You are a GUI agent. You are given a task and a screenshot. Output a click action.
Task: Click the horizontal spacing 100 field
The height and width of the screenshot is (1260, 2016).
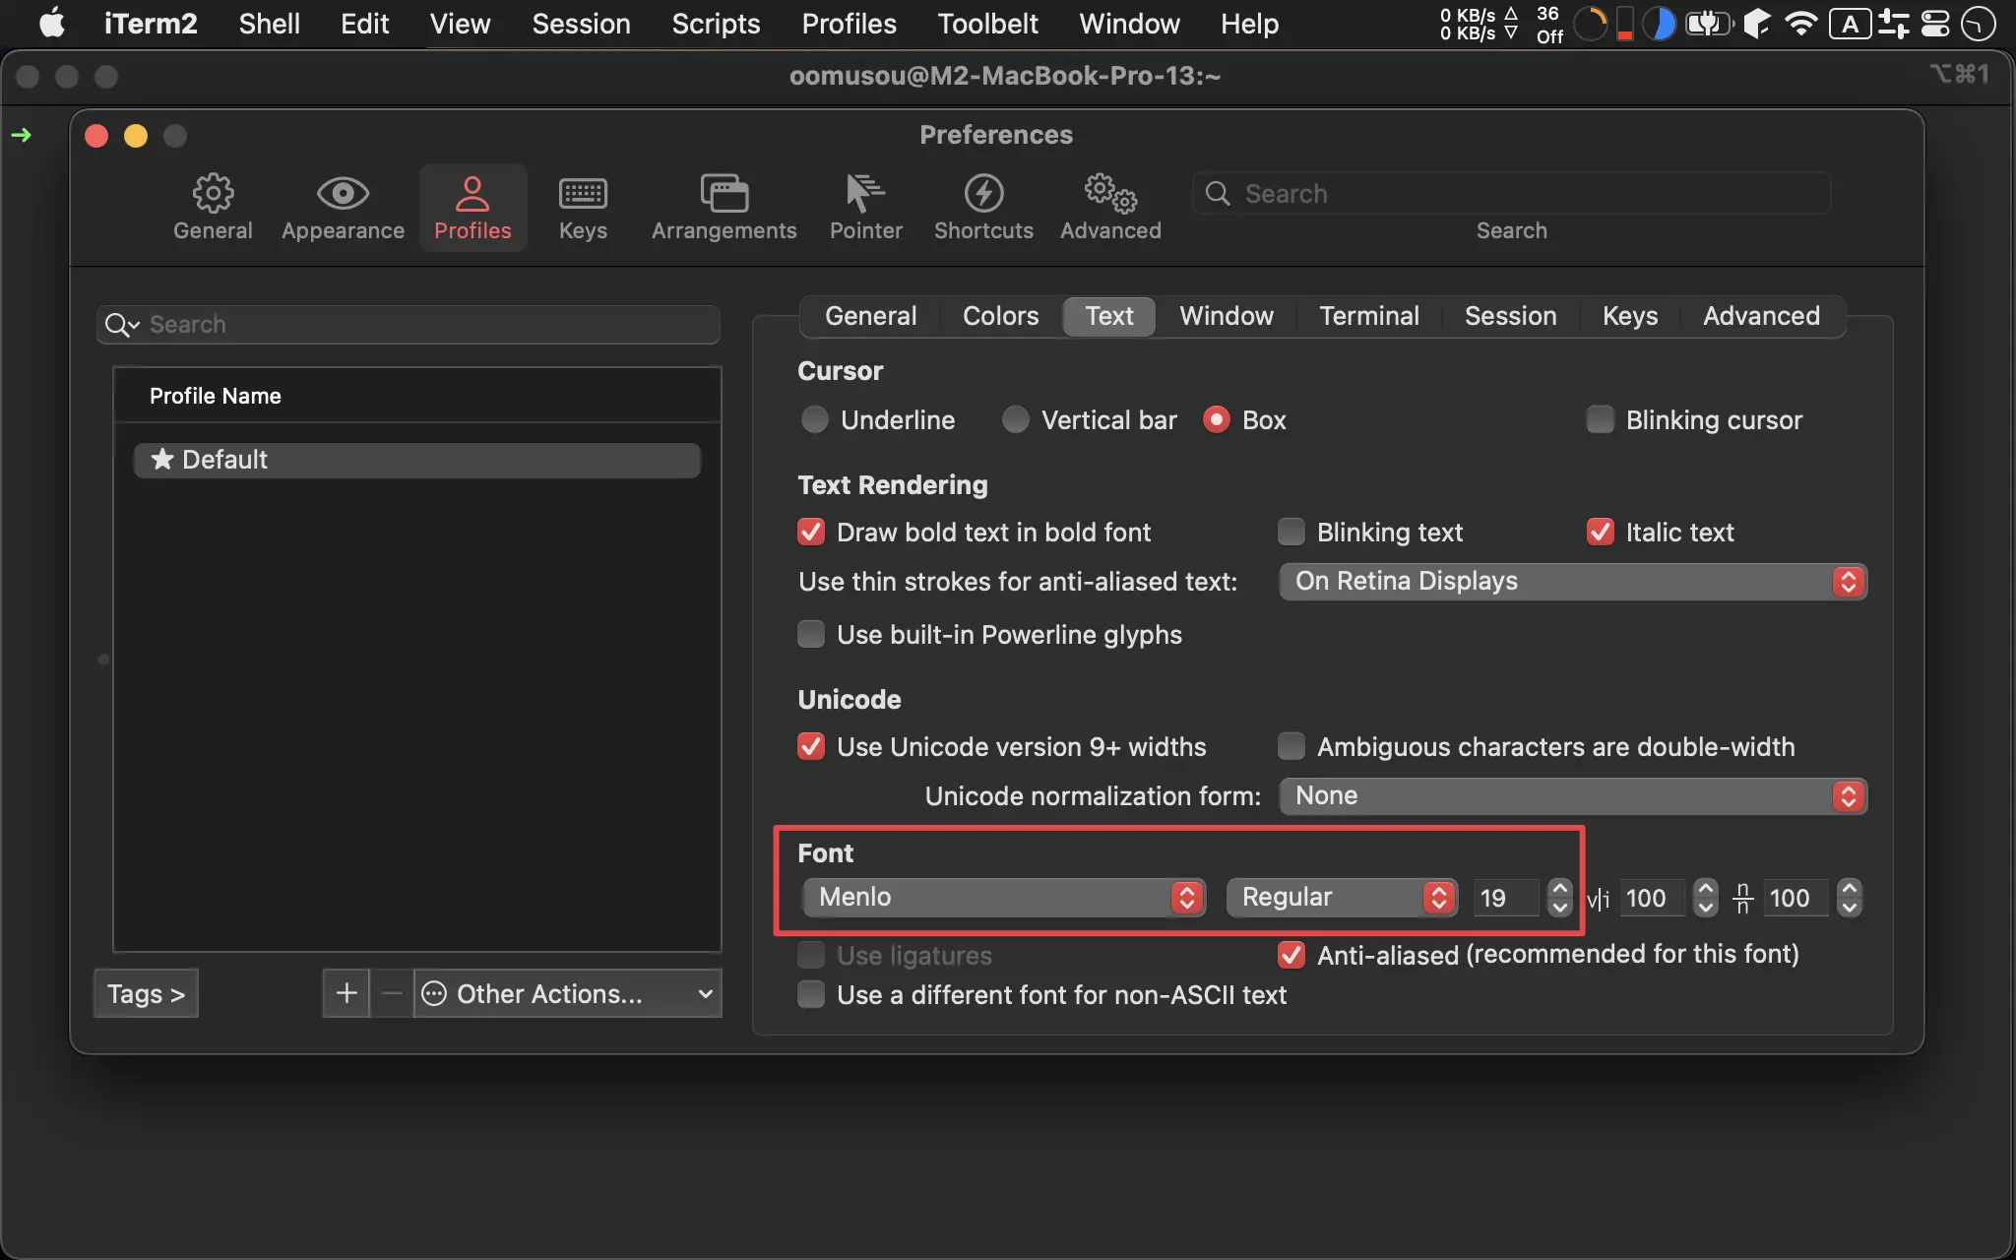point(1652,898)
